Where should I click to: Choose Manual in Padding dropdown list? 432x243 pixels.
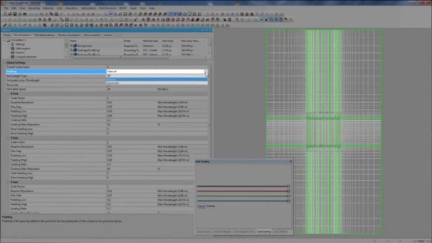(157, 80)
